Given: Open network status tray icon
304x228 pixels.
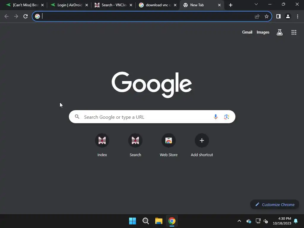Looking at the screenshot, I should [x=258, y=221].
